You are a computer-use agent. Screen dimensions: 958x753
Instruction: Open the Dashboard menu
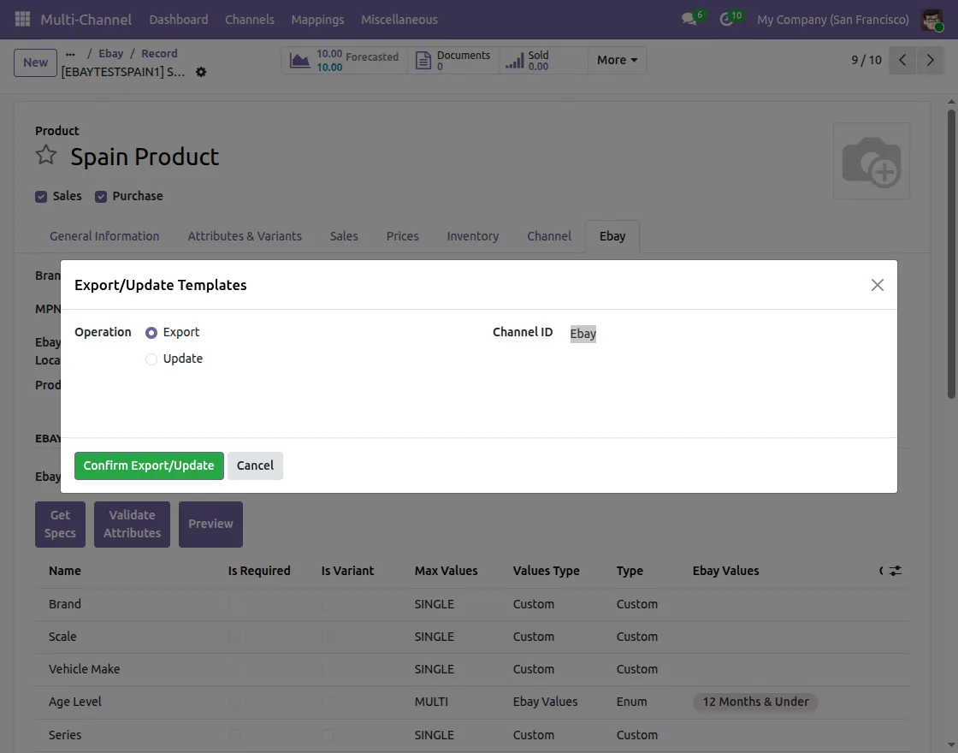click(179, 20)
